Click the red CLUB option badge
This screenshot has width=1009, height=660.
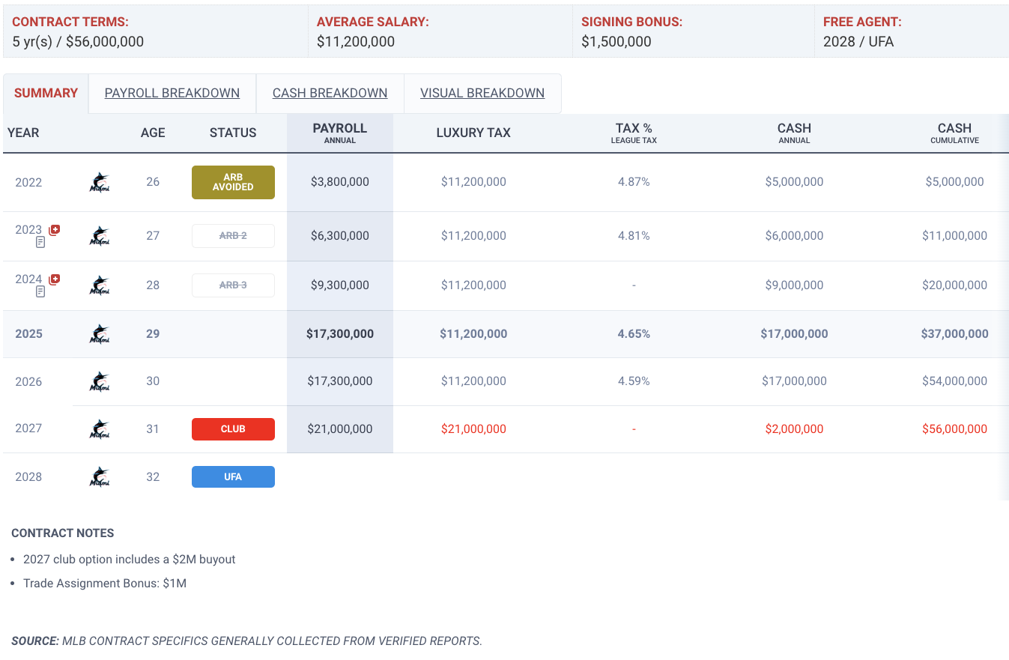pos(233,429)
